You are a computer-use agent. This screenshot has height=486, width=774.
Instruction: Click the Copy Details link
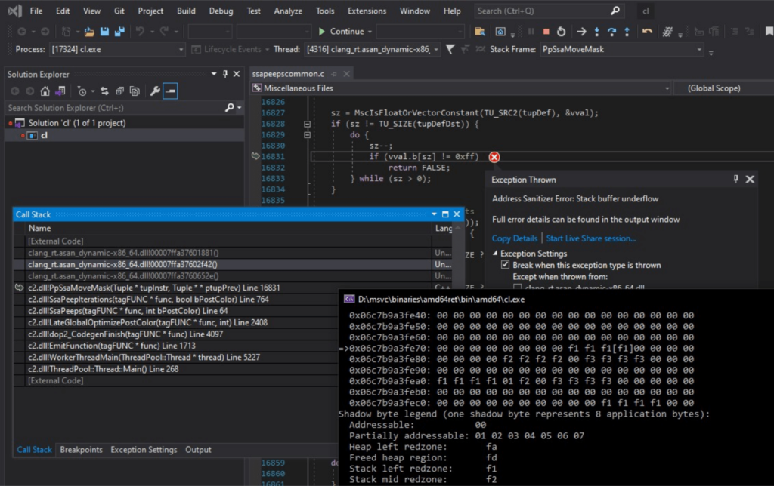pos(514,238)
